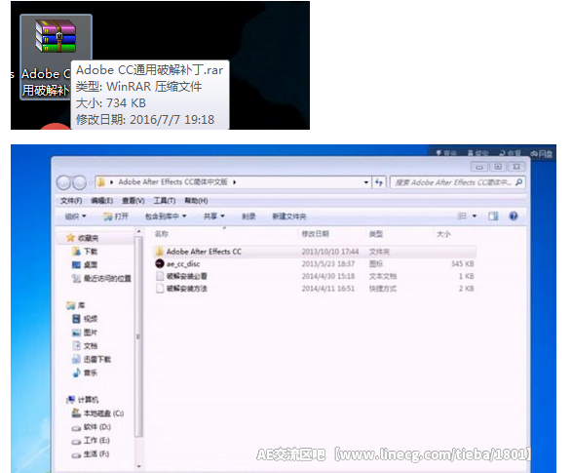Viewport: 572px width, 473px height.
Task: Expand breadcrumb arrow after folder name
Action: click(x=235, y=182)
